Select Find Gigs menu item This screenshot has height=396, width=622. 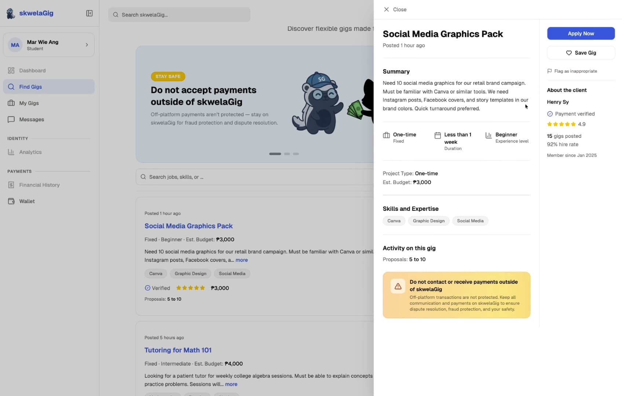point(30,87)
